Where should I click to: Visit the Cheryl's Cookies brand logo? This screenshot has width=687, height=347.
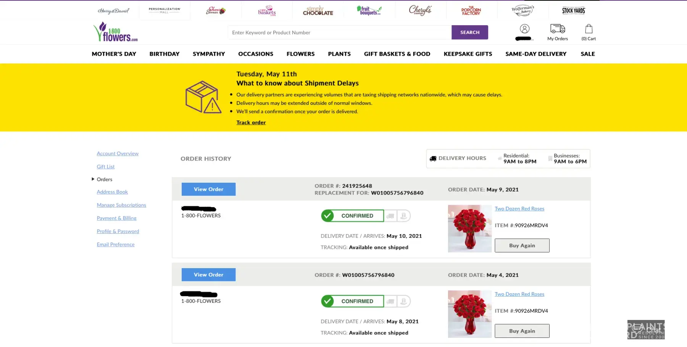coord(420,10)
